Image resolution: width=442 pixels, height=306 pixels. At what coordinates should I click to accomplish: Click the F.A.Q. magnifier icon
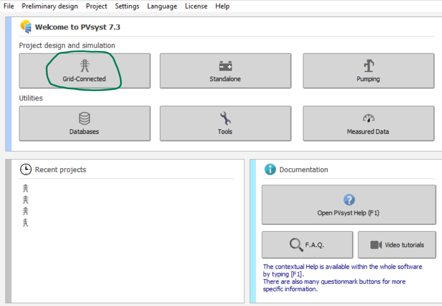[296, 245]
